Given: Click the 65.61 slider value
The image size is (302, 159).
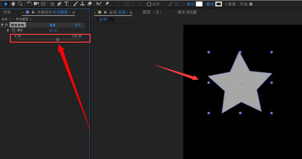Looking at the screenshot, I should coord(53,30).
